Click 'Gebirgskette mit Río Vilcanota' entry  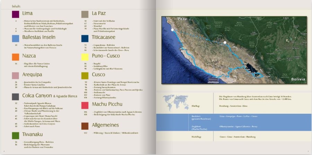107,69
